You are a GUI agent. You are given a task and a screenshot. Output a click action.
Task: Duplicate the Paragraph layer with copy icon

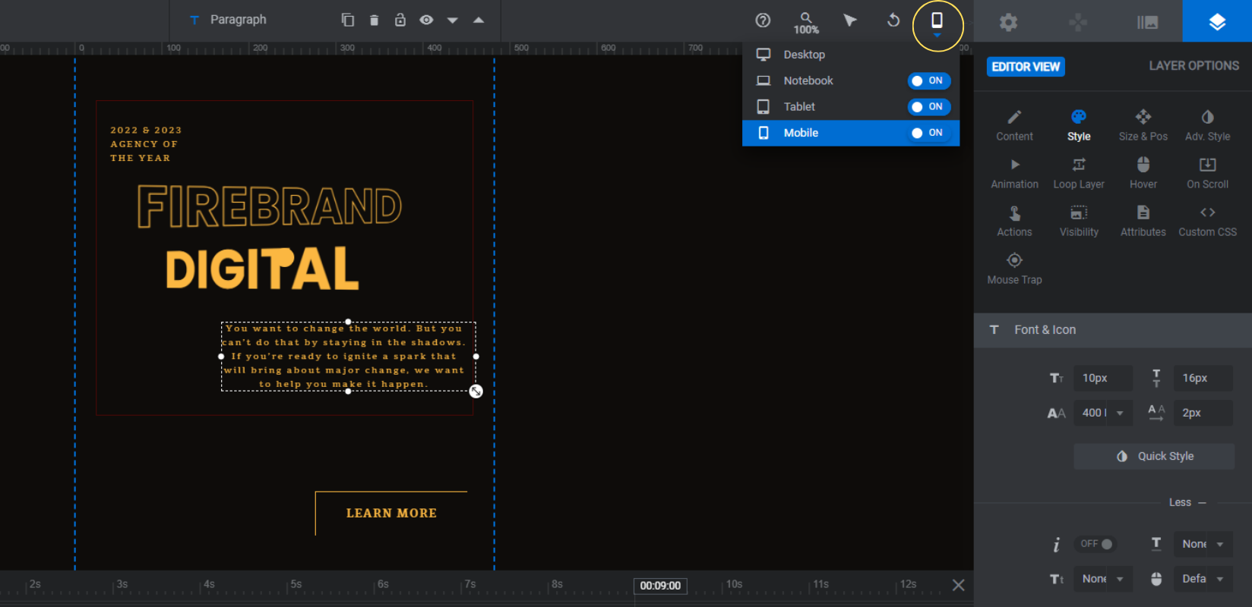(348, 20)
